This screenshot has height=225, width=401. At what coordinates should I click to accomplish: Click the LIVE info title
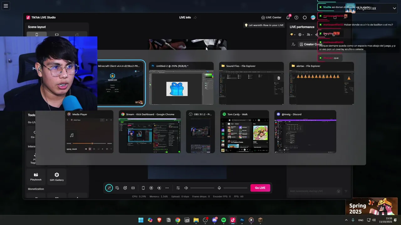(185, 17)
